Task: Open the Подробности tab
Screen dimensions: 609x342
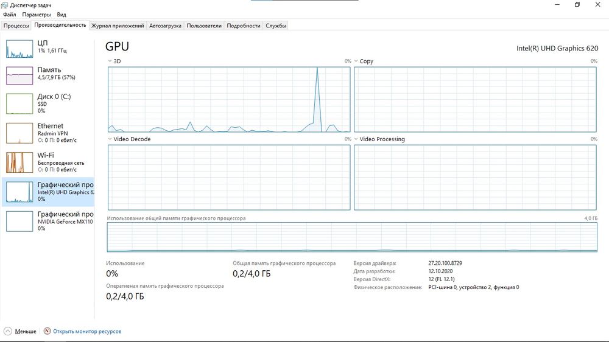Action: pyautogui.click(x=244, y=26)
